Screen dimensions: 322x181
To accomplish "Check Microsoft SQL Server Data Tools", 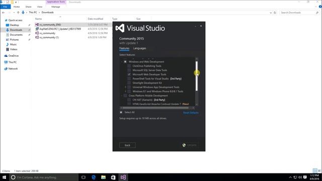I will 129,70.
